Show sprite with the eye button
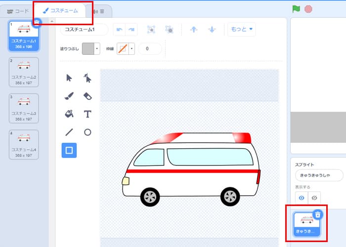 [x=302, y=198]
